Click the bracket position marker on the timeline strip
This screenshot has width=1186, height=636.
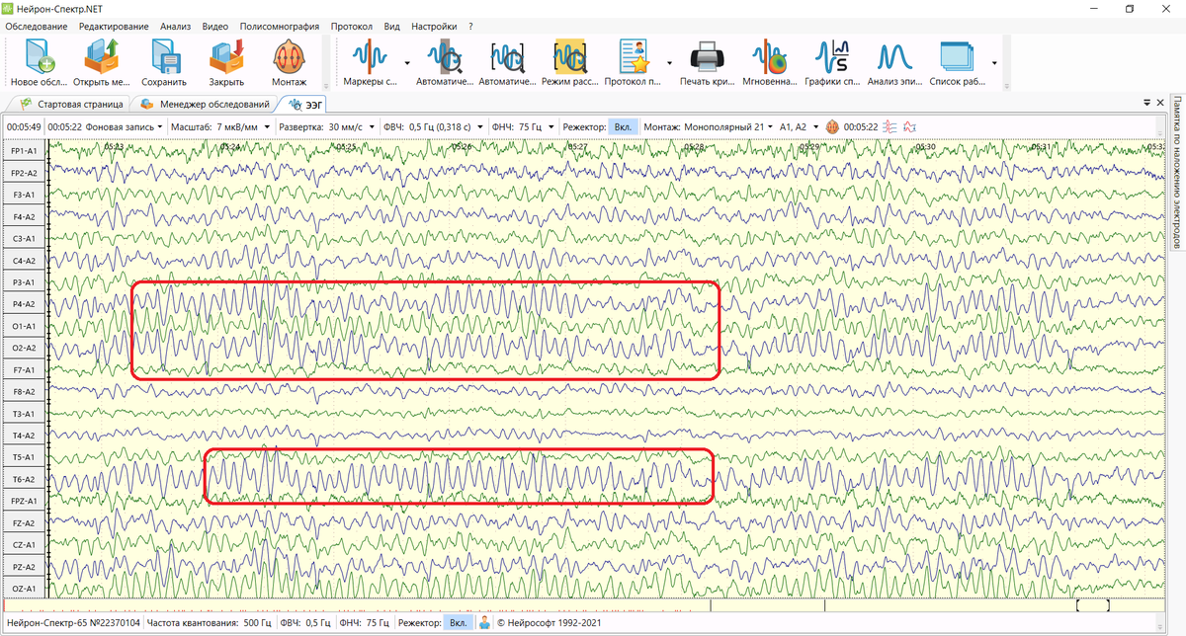(x=1092, y=604)
